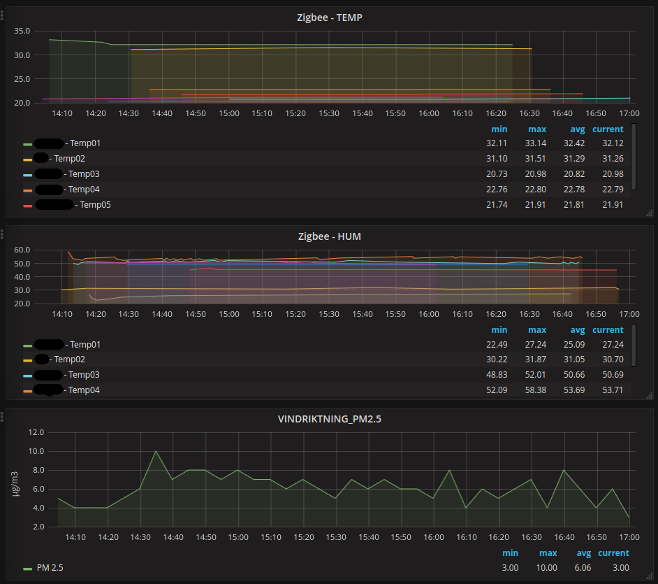Click Temp04 orange color line in TEMP legend
Screen dimensions: 658x584
(x=28, y=190)
